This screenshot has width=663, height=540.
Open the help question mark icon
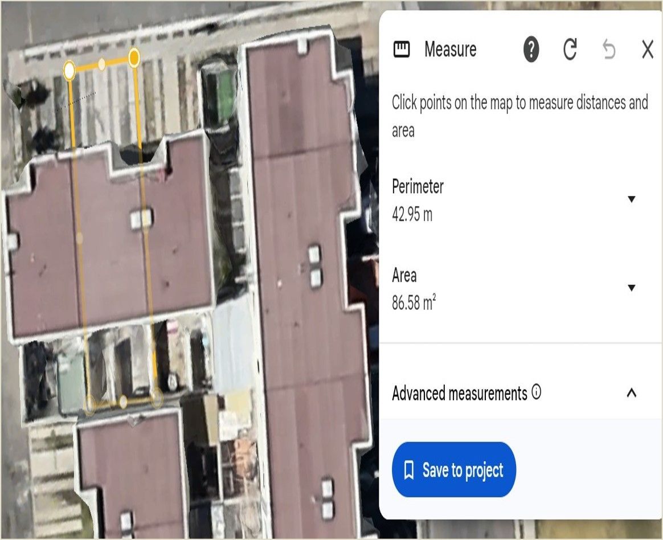531,50
